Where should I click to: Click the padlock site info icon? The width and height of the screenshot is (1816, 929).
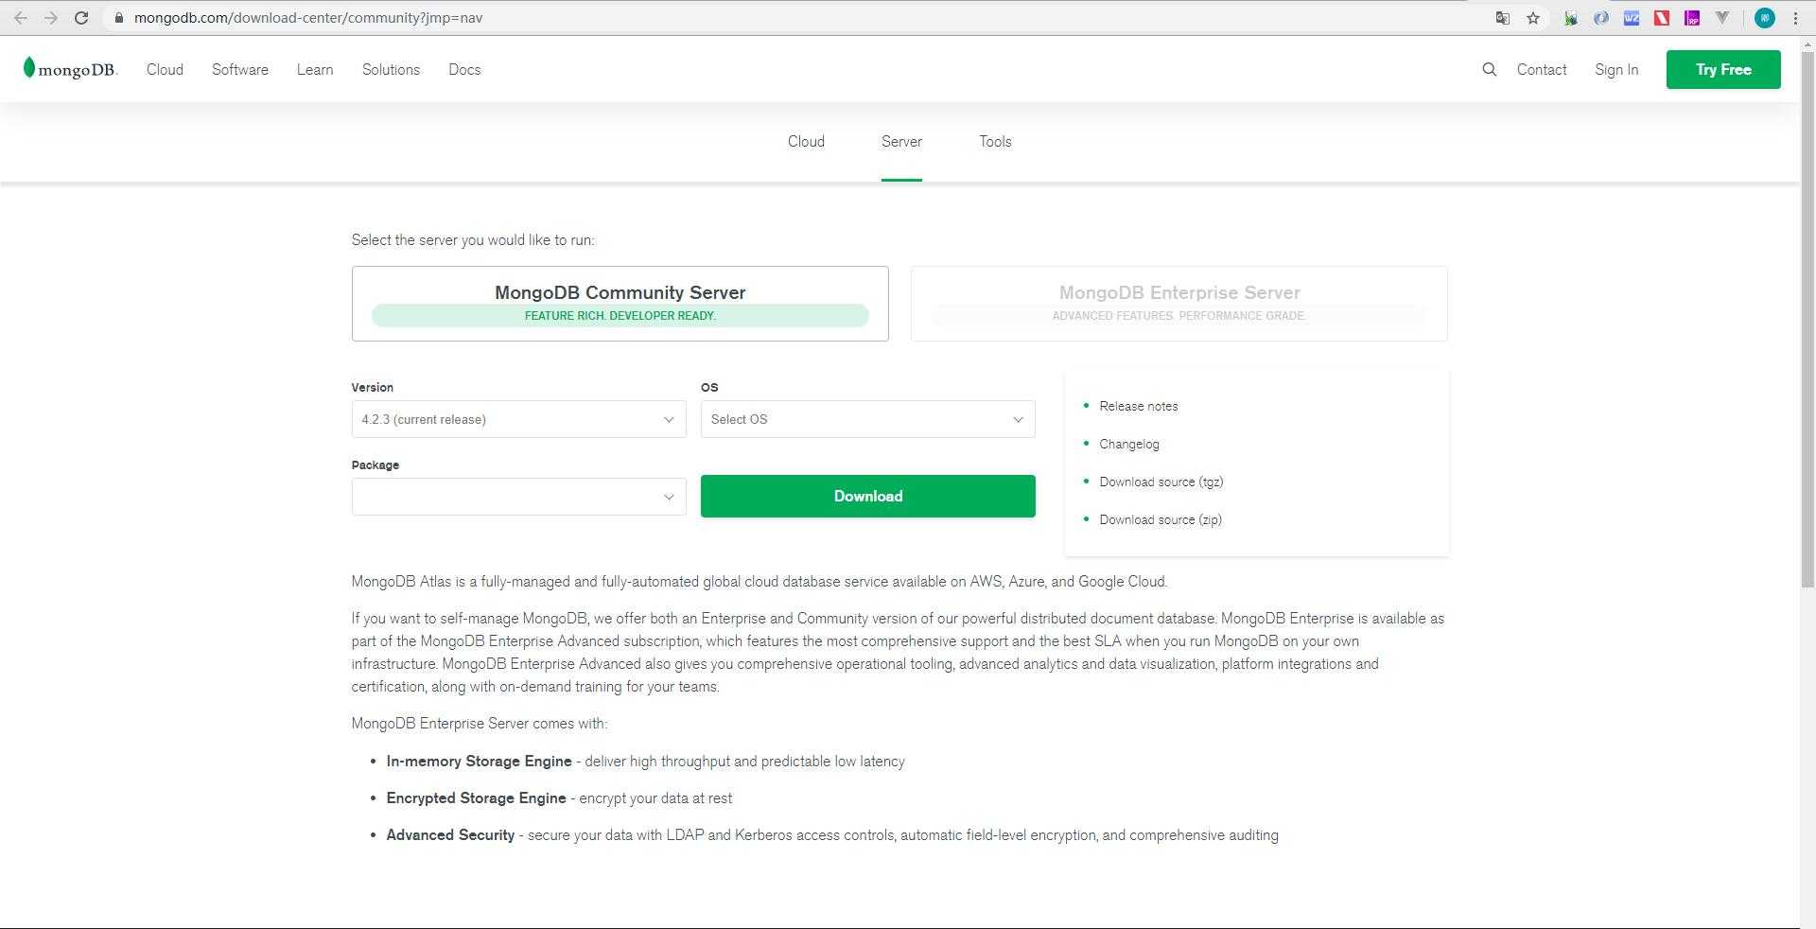[118, 18]
